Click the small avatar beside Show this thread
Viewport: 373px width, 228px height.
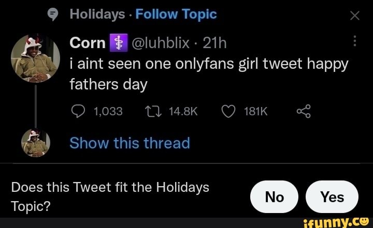(x=35, y=142)
